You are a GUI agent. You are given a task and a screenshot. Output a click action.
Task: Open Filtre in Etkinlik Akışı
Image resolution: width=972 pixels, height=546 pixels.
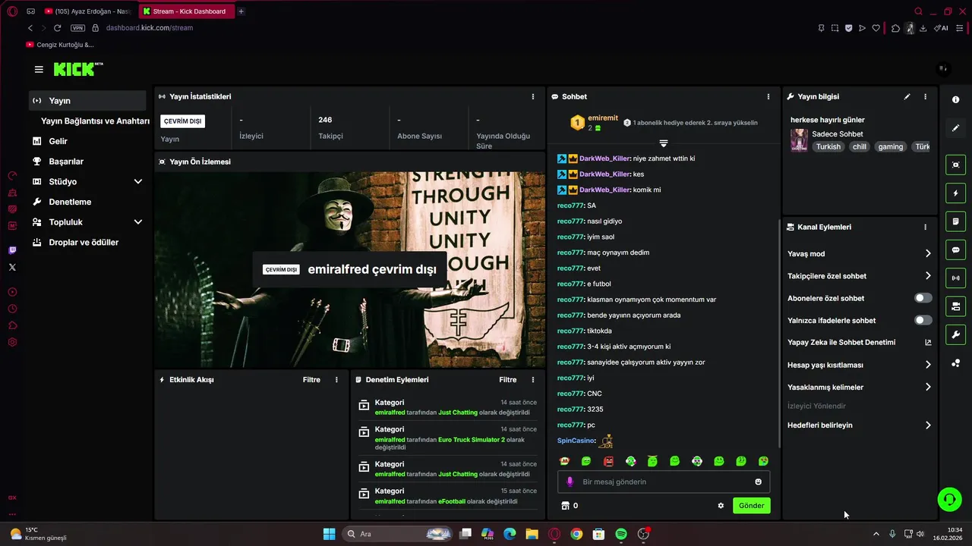pos(311,379)
